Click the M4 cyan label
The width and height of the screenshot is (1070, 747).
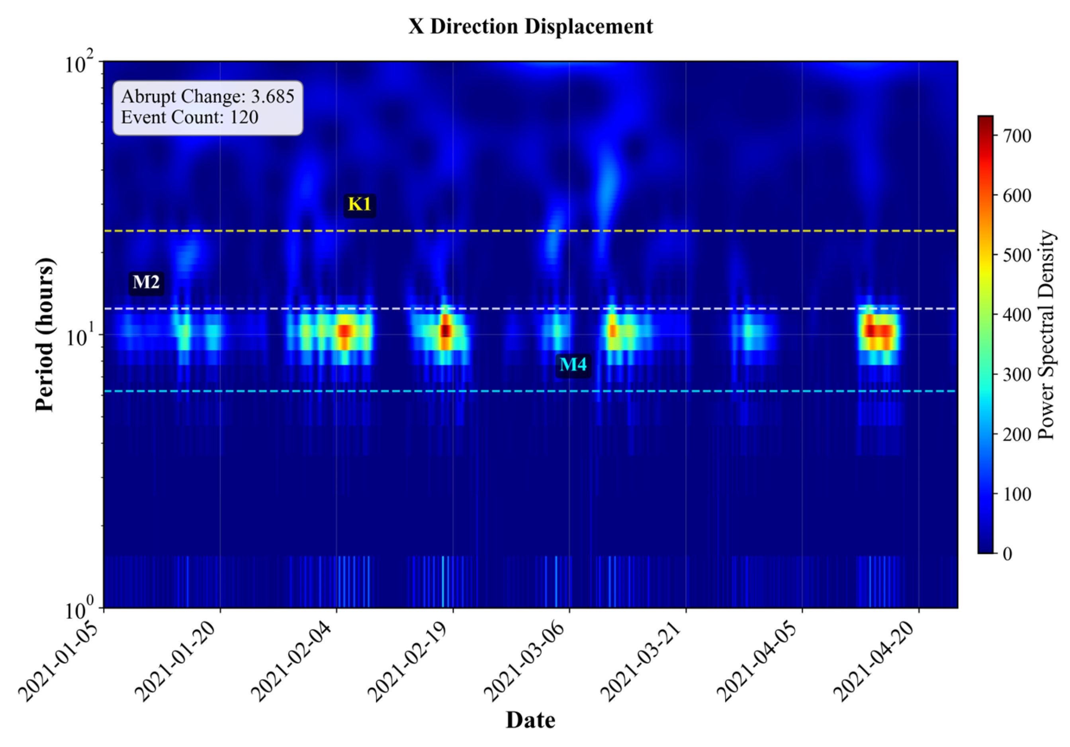pos(573,364)
